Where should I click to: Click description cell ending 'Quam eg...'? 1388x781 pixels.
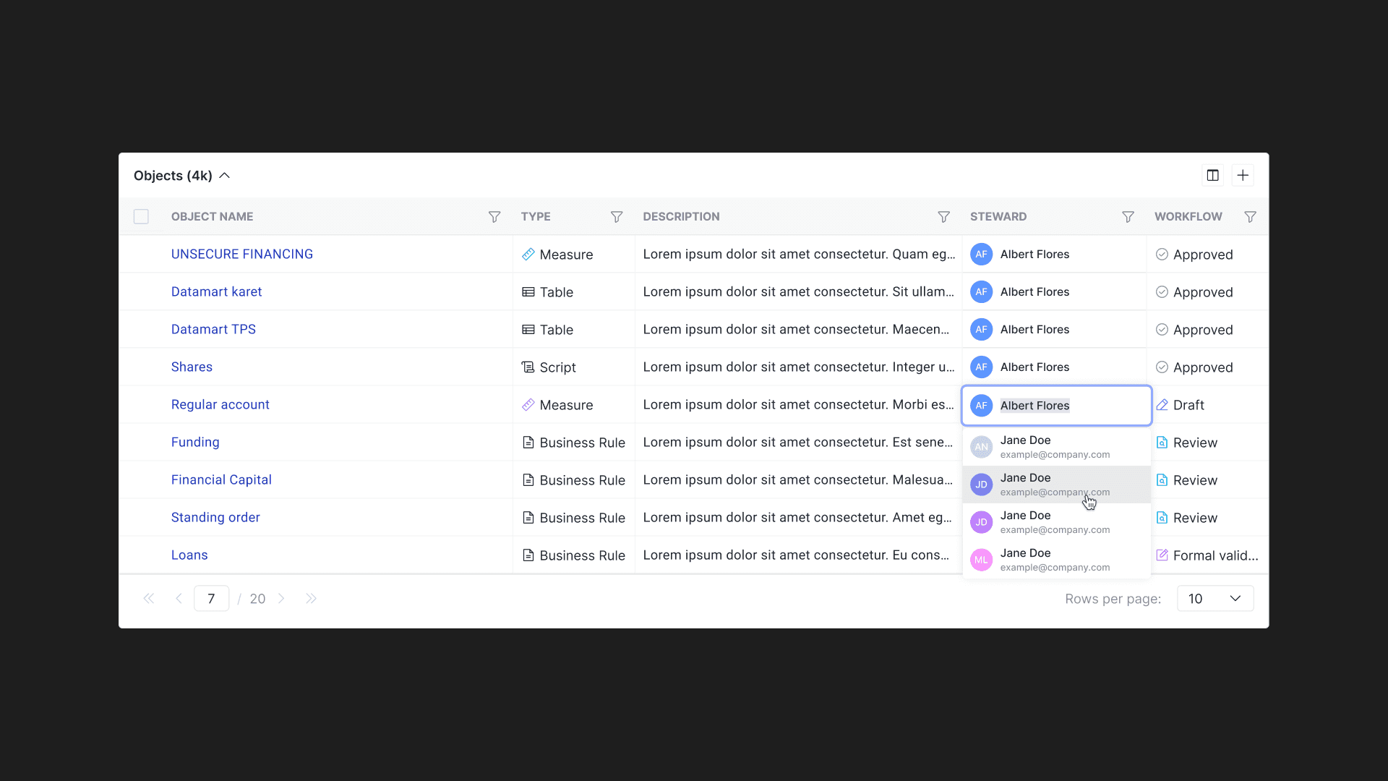pyautogui.click(x=799, y=255)
